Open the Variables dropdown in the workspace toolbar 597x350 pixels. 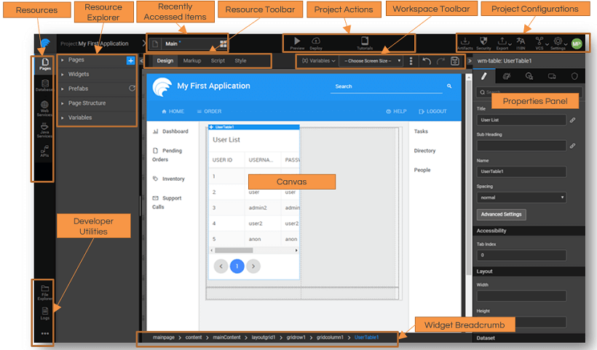pyautogui.click(x=318, y=61)
